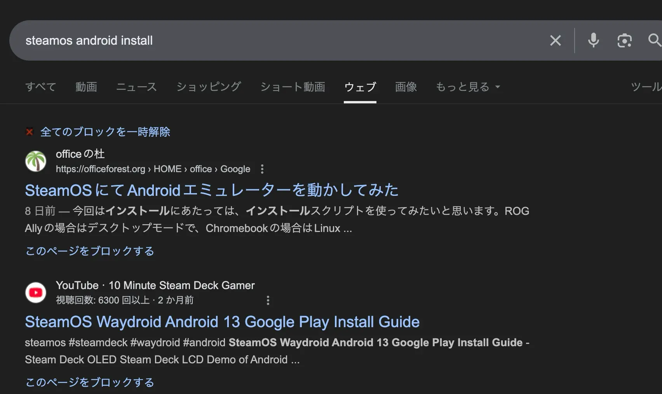Viewport: 662px width, 394px height.
Task: Open SteamOS Waydroid Android 13 Google Play Install Guide
Action: click(222, 322)
